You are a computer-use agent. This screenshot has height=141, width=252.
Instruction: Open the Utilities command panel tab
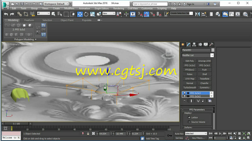211,44
